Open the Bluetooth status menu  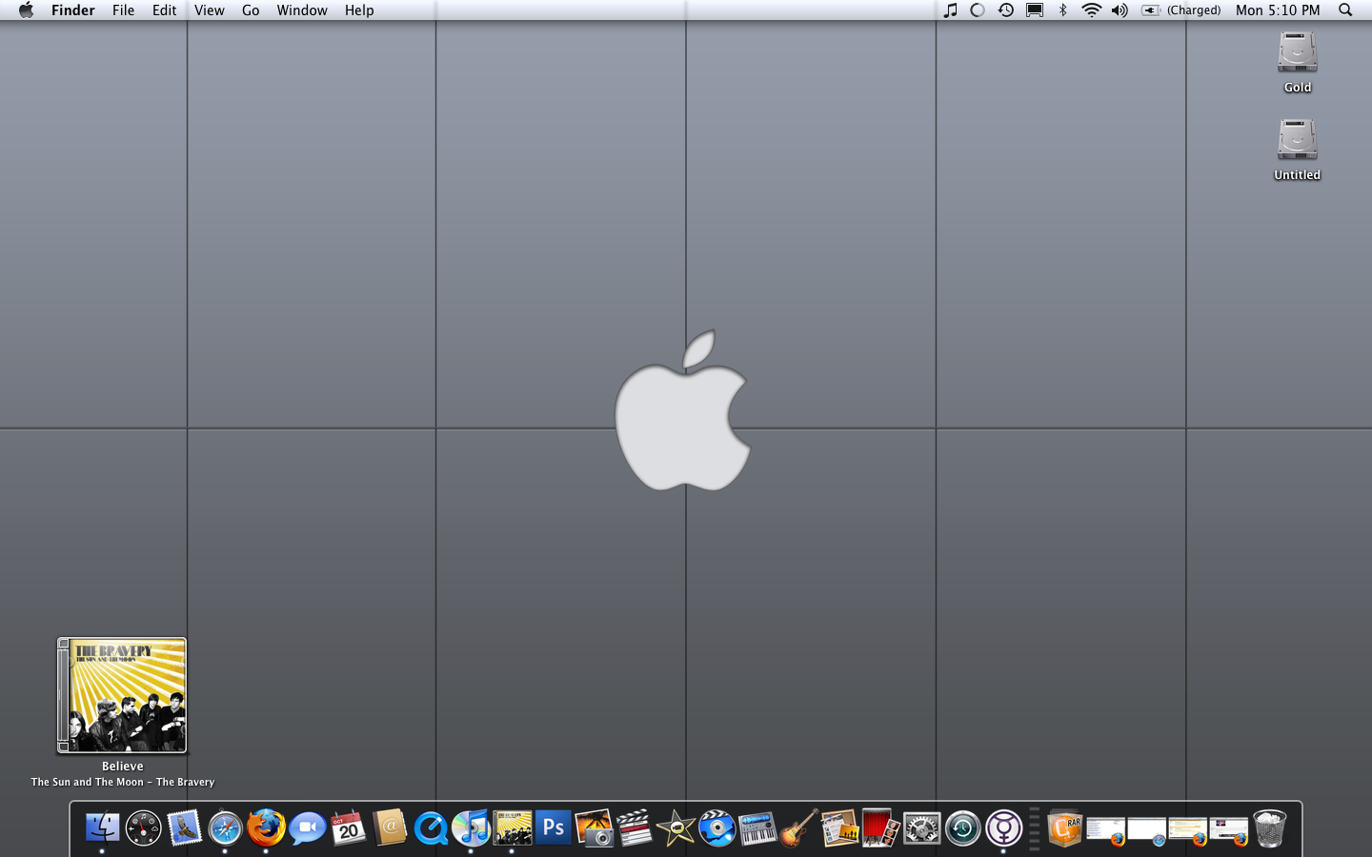pyautogui.click(x=1063, y=10)
